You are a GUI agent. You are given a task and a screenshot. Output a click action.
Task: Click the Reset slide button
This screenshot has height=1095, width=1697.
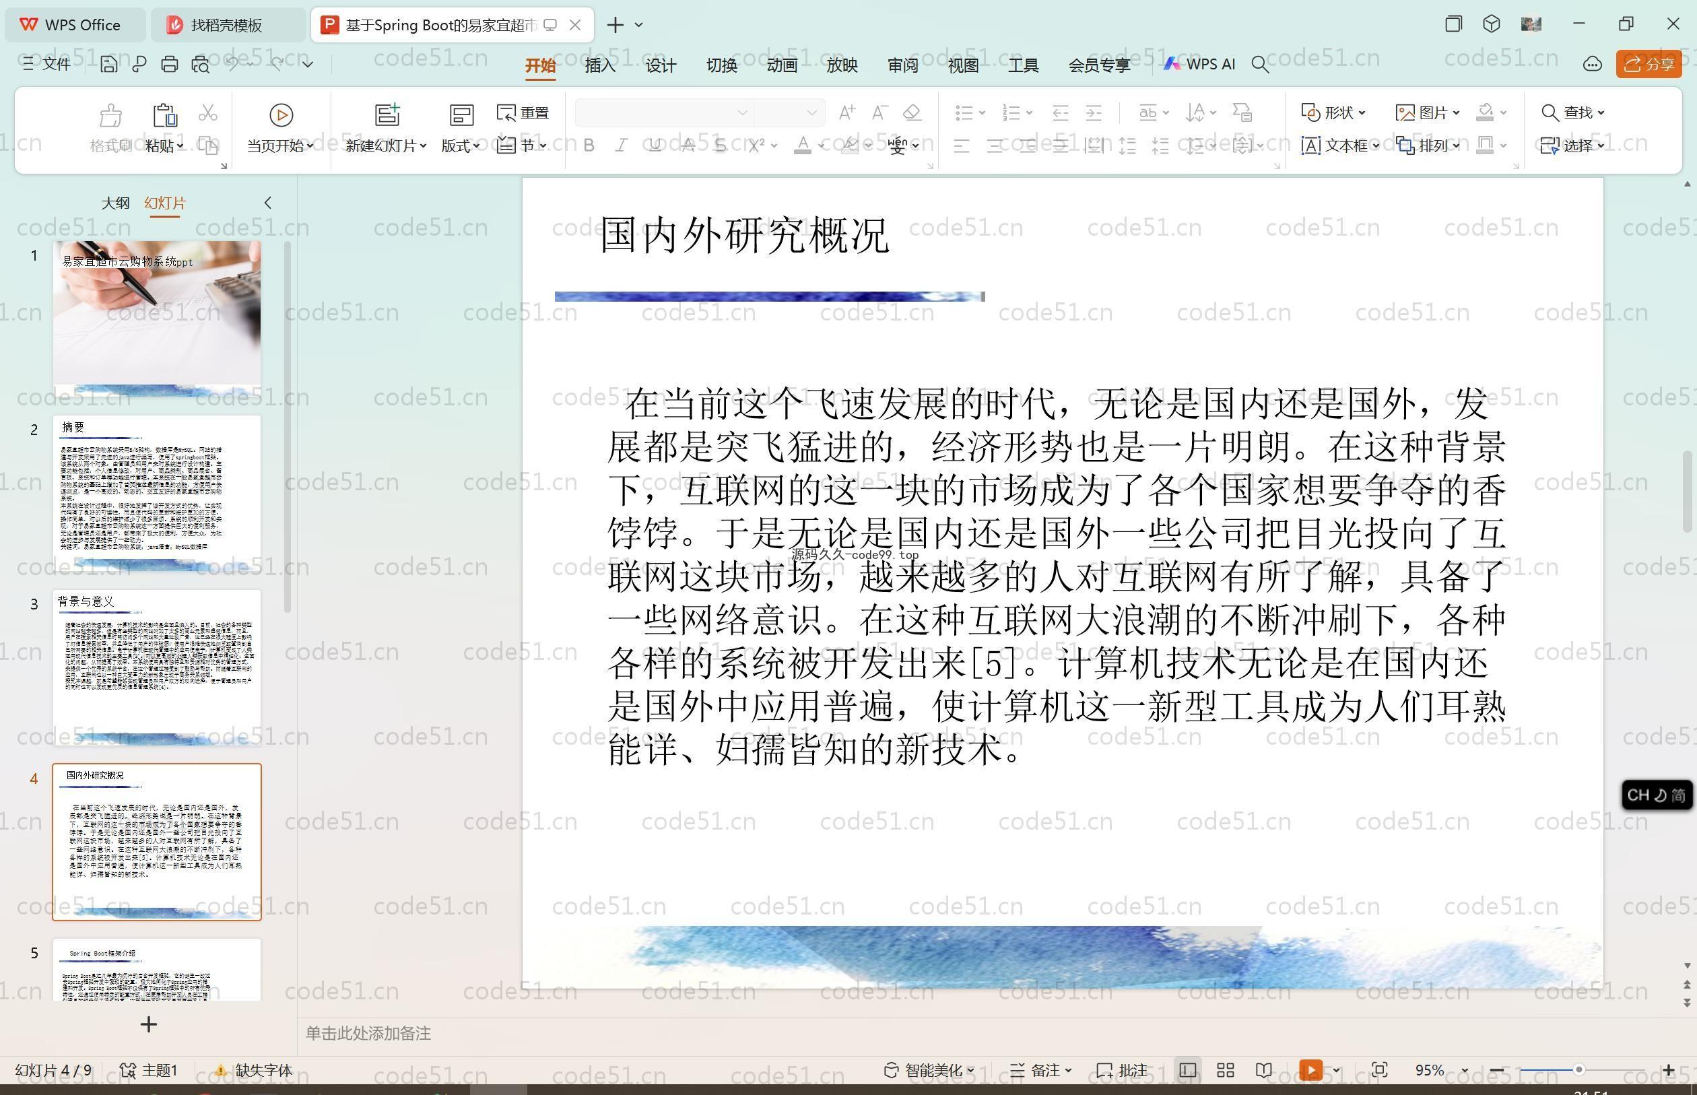point(523,112)
